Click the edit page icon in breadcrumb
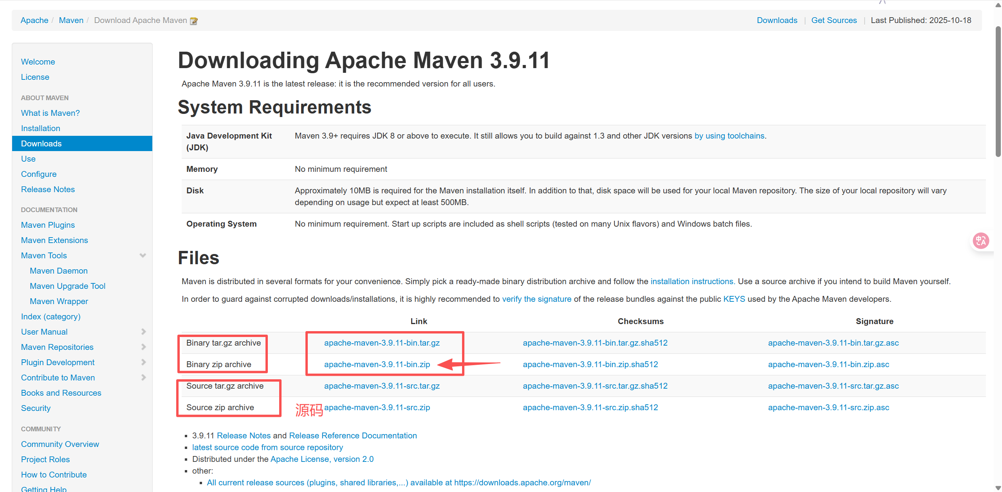This screenshot has width=1002, height=492. click(x=193, y=21)
